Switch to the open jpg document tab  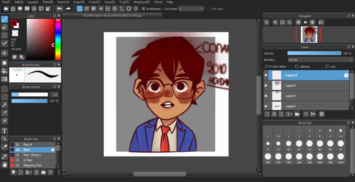pyautogui.click(x=112, y=16)
